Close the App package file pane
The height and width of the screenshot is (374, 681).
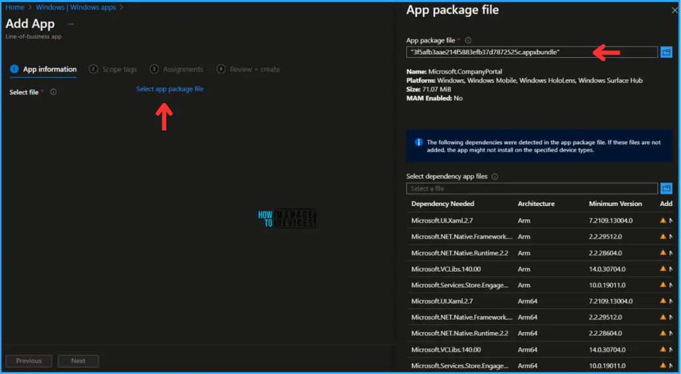(674, 11)
